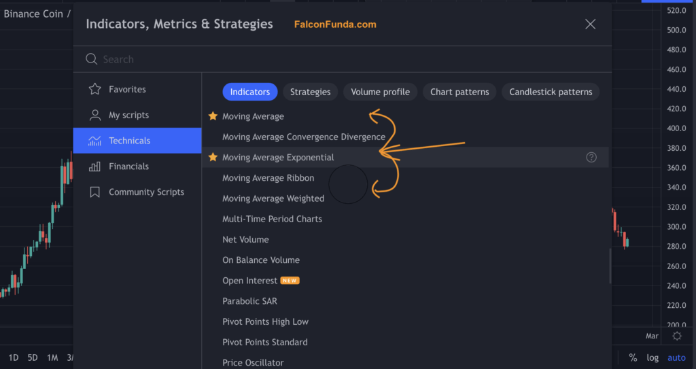The height and width of the screenshot is (369, 696).
Task: Open My scripts section
Action: pyautogui.click(x=137, y=115)
